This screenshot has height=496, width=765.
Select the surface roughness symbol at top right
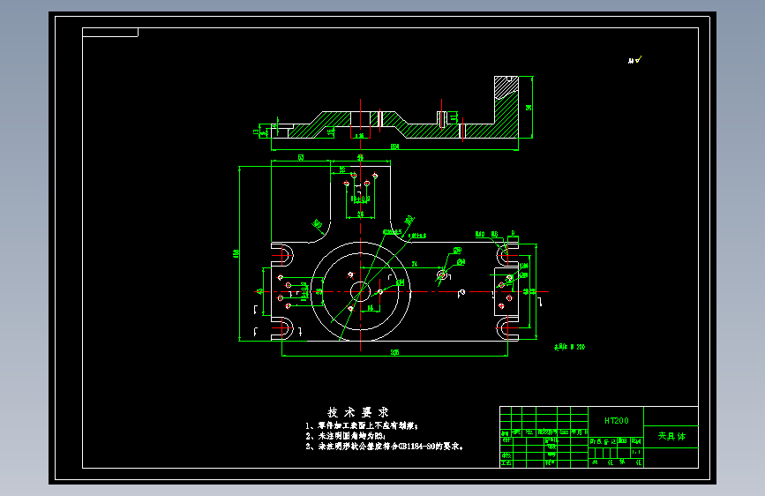(x=634, y=60)
